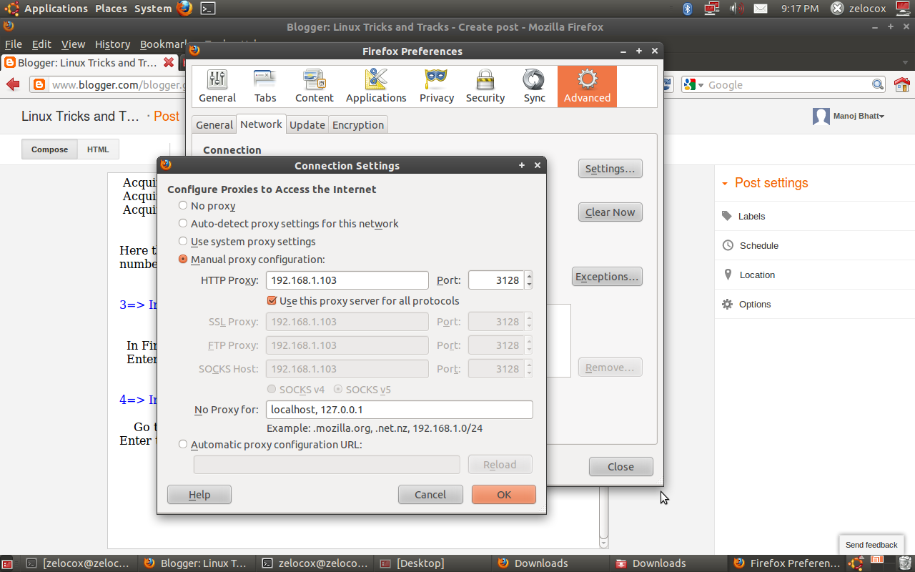
Task: Switch to the Update tab
Action: (307, 125)
